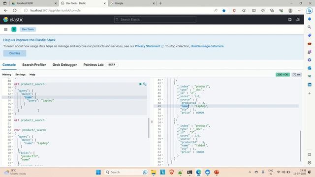
Task: Run the selected GET product/_search request
Action: point(140,84)
